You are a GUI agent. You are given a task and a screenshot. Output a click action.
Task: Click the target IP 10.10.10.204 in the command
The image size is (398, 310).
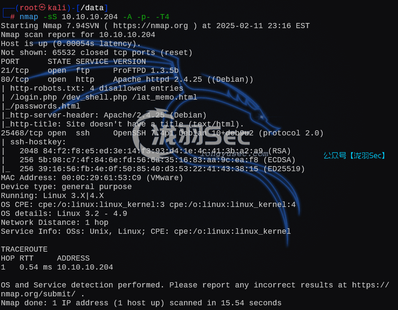point(89,17)
